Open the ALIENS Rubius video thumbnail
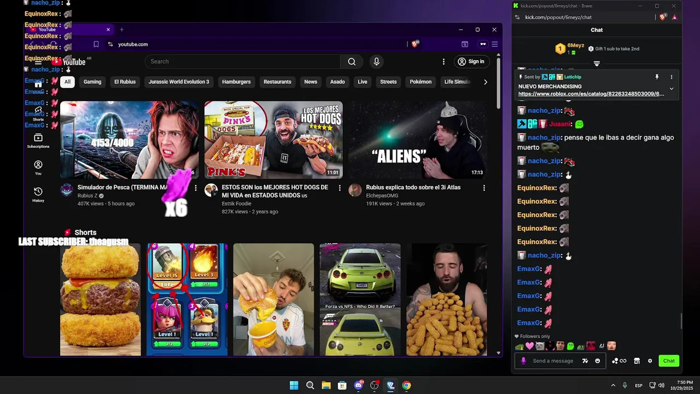 click(x=418, y=140)
